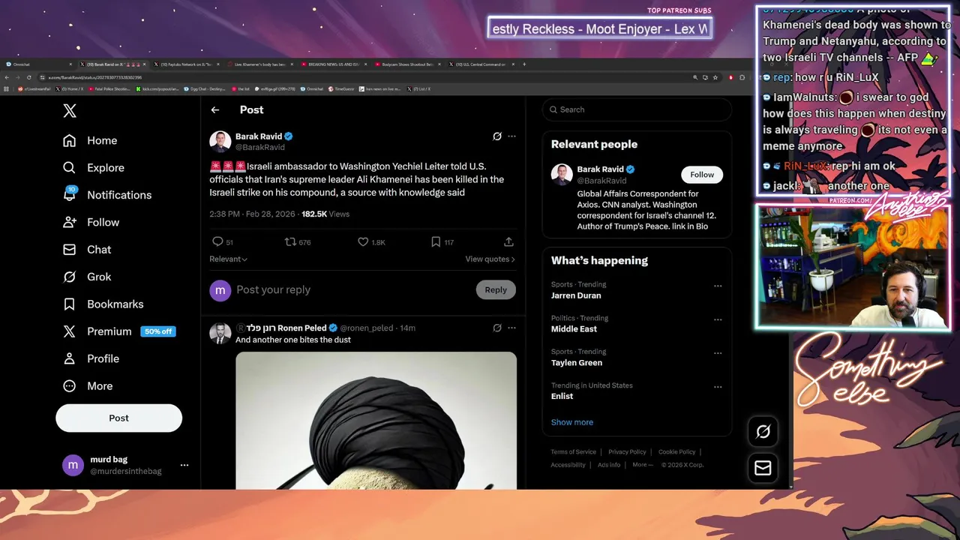Open more options on Ronen Peled's reply
This screenshot has width=960, height=540.
click(x=511, y=328)
